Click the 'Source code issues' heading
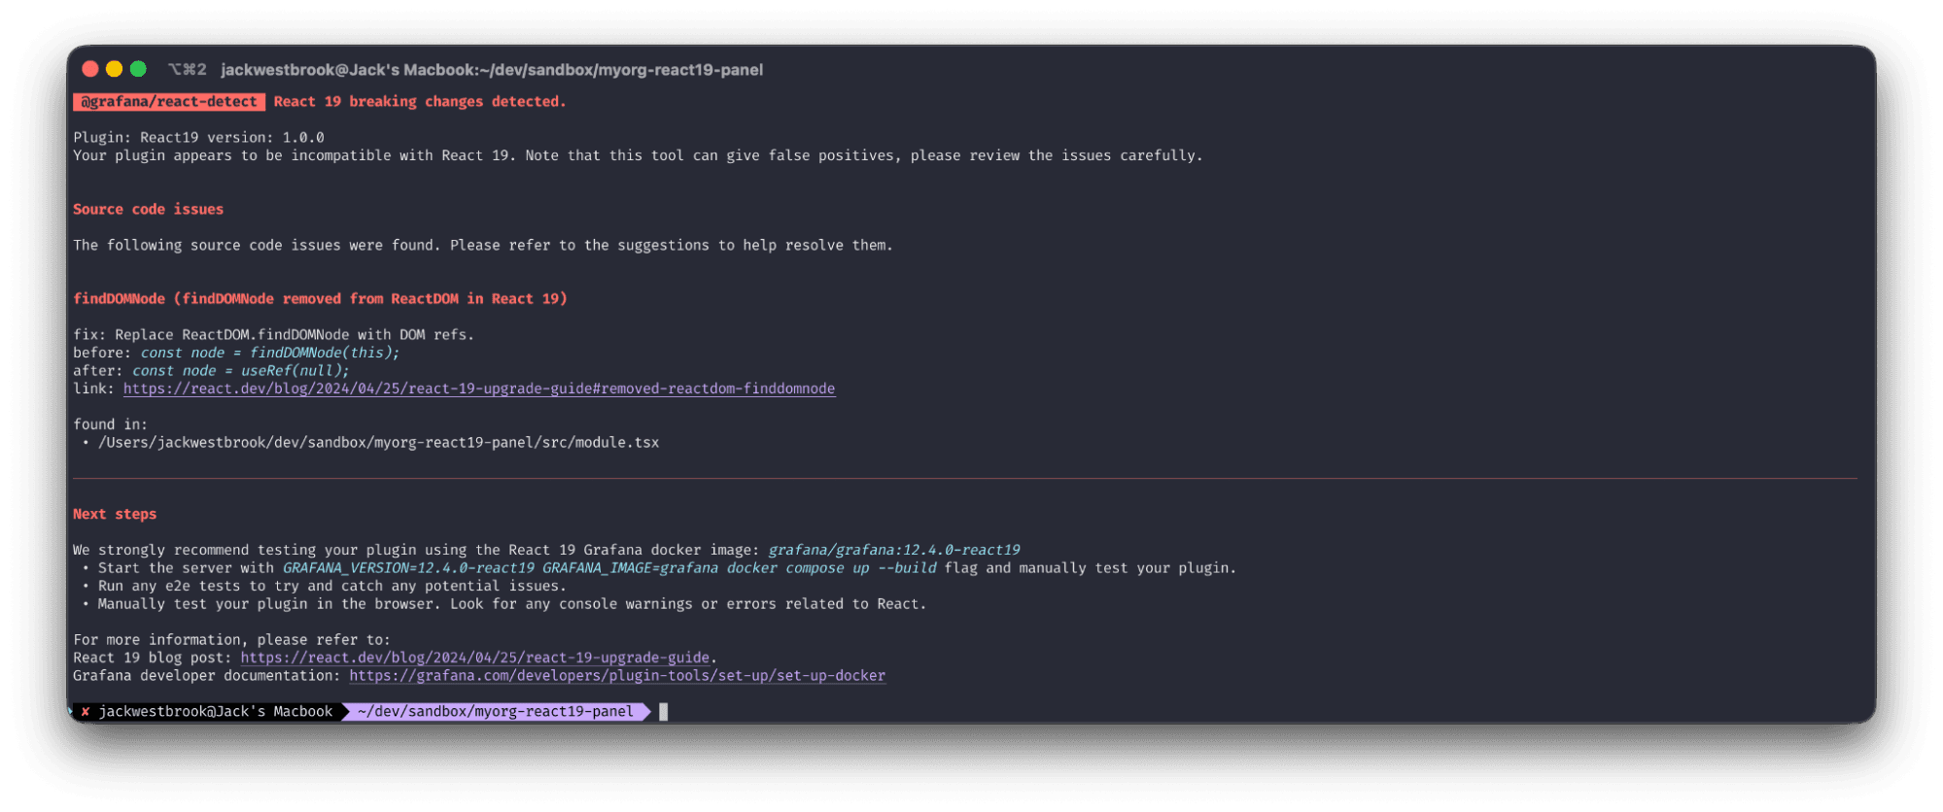The image size is (1943, 812). tap(149, 210)
